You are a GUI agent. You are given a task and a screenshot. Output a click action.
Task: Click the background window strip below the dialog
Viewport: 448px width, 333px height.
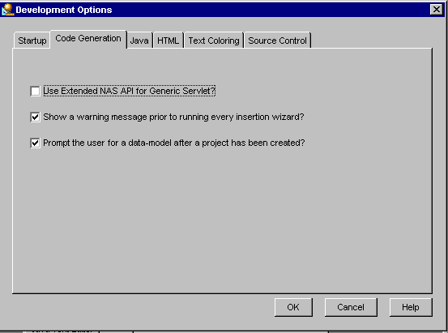(224, 331)
